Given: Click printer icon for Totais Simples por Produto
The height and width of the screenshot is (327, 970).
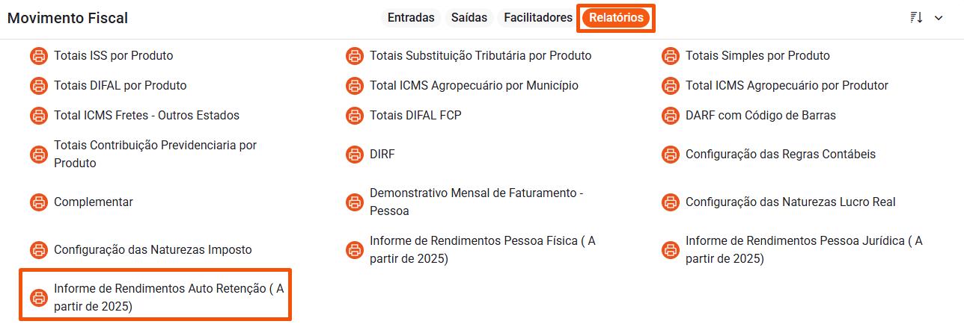Looking at the screenshot, I should click(x=670, y=56).
